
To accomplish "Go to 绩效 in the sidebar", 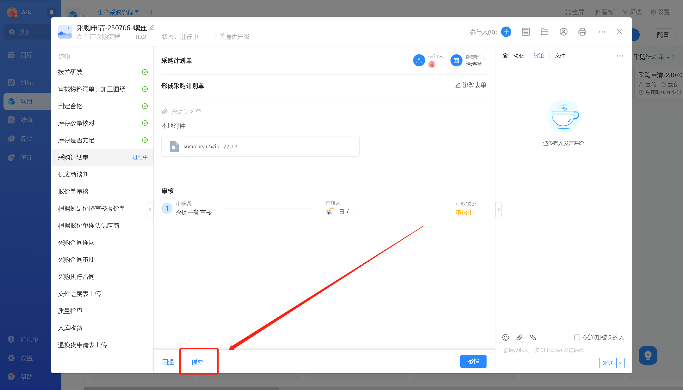I will click(x=26, y=120).
